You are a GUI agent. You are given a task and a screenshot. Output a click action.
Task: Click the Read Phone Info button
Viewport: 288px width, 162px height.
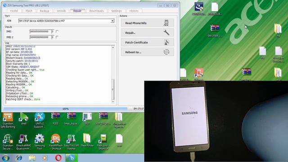147,23
